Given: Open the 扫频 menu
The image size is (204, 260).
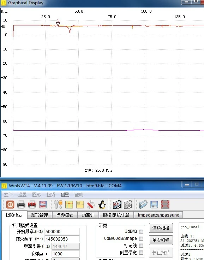Looking at the screenshot, I should tap(50, 195).
